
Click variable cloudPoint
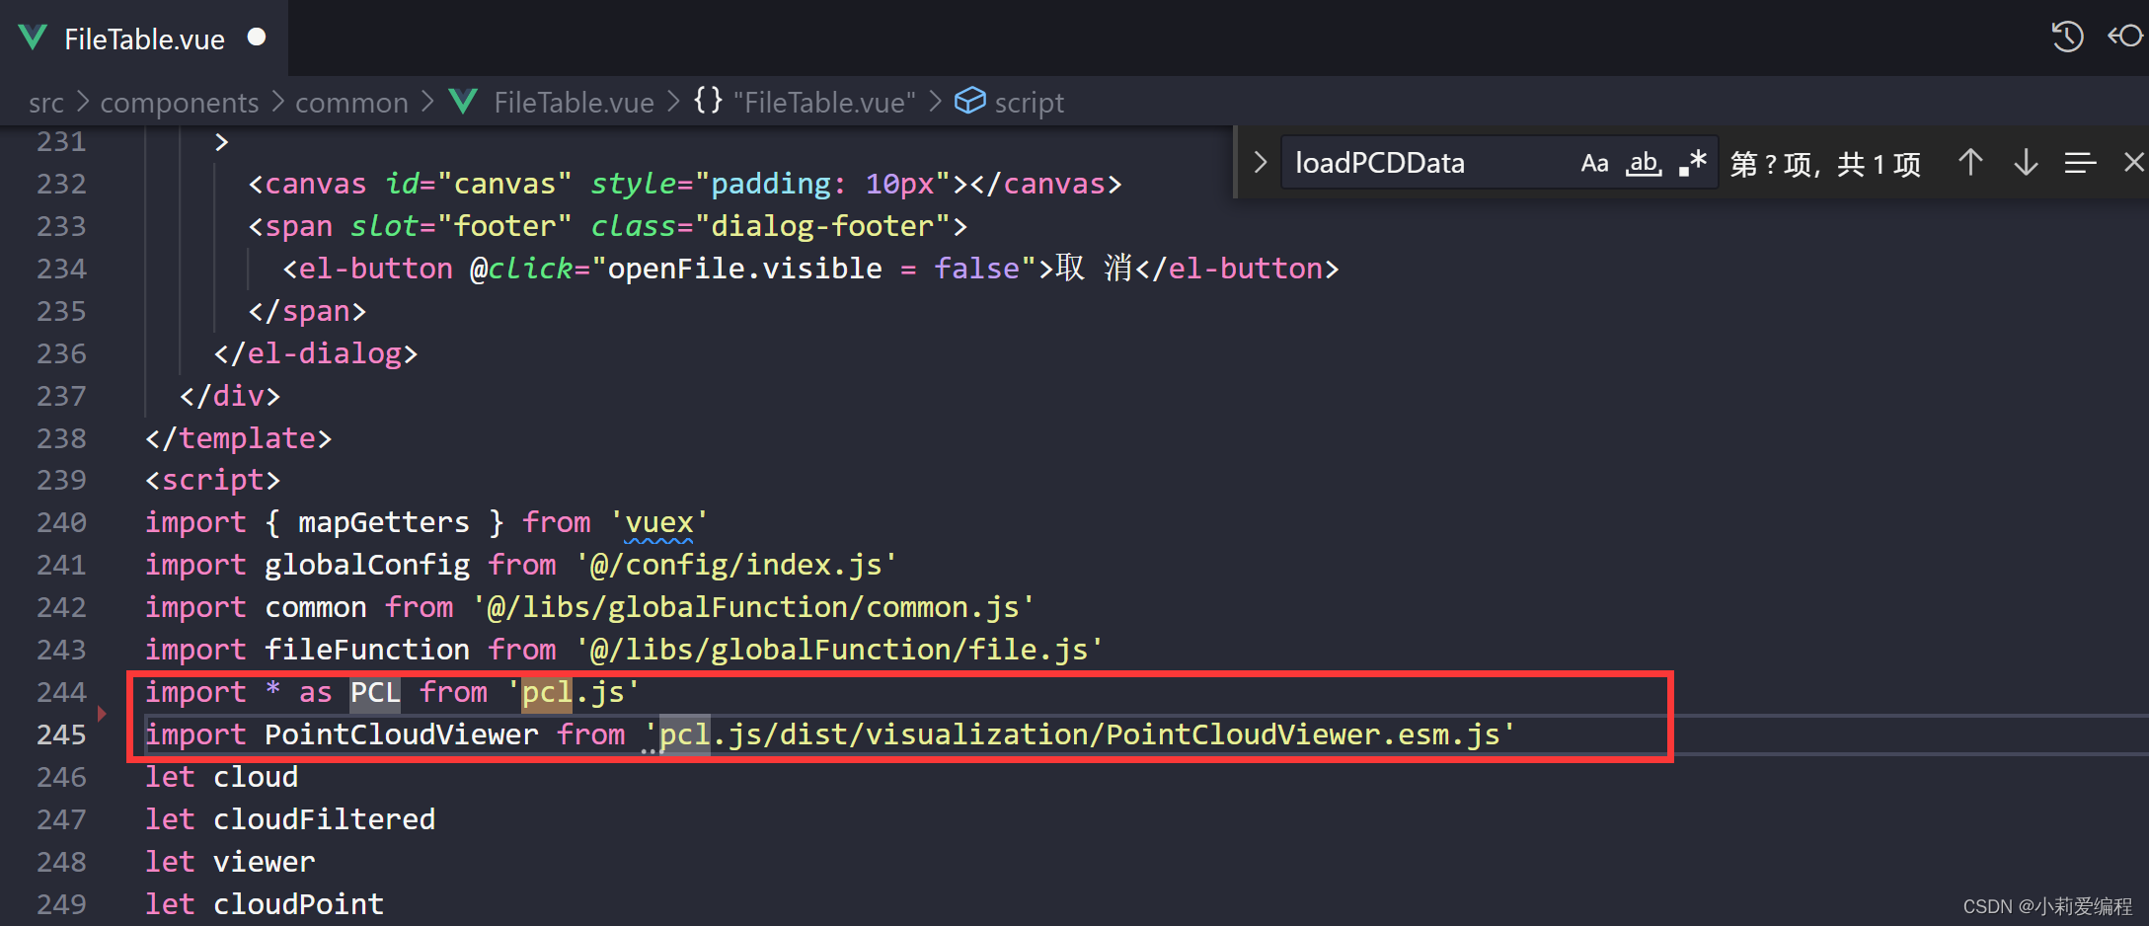(298, 904)
